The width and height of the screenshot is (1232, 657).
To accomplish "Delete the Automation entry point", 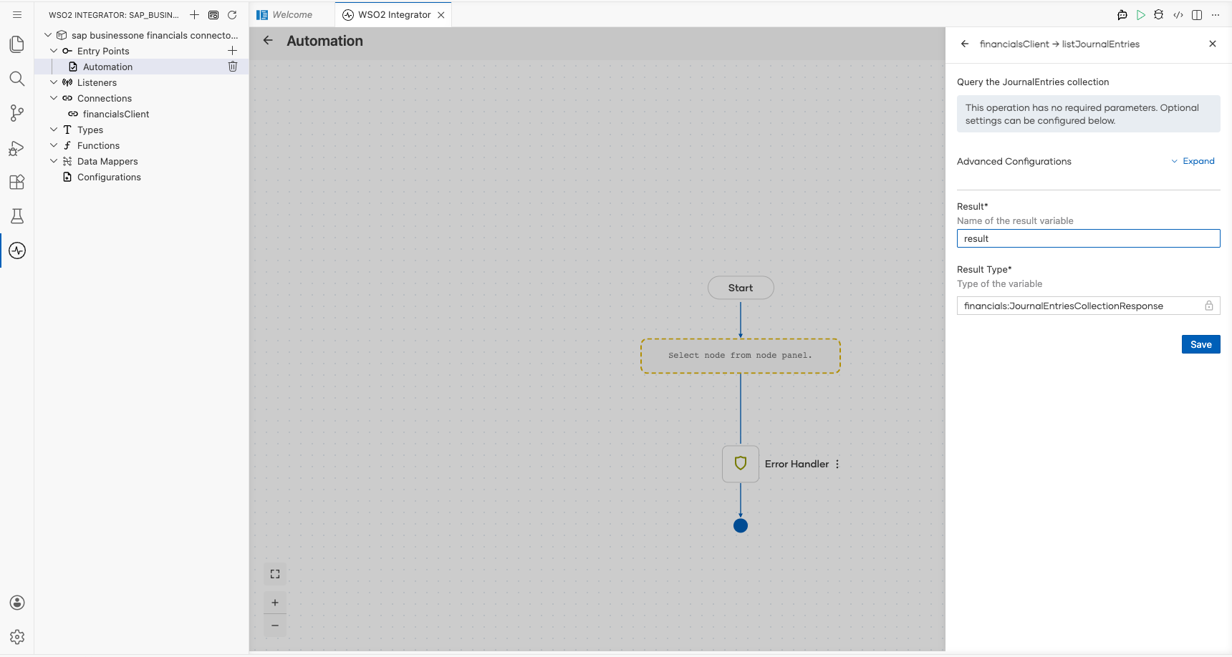I will (x=233, y=67).
